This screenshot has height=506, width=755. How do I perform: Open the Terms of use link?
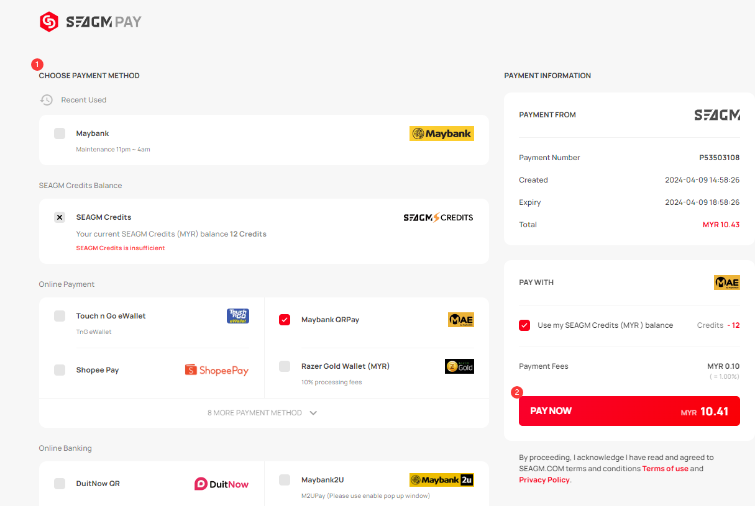pos(666,469)
